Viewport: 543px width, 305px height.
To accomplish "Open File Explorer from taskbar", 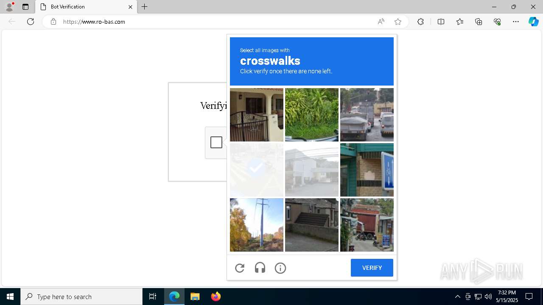I will (195, 297).
